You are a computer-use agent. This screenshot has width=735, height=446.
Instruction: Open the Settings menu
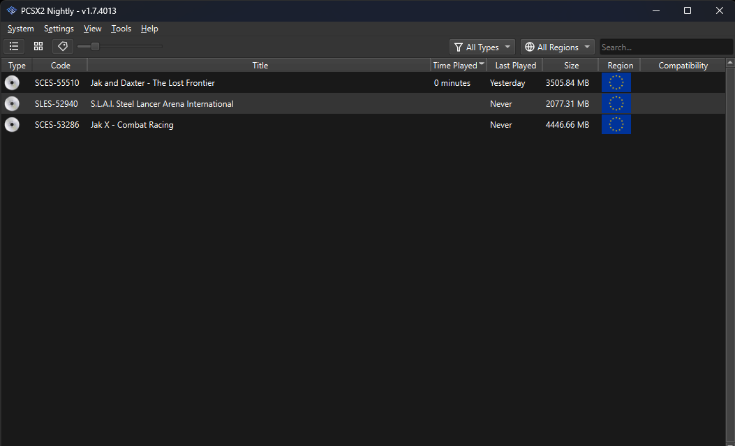coord(59,29)
